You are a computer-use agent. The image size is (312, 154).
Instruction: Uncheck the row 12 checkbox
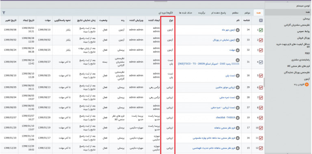click(x=261, y=148)
